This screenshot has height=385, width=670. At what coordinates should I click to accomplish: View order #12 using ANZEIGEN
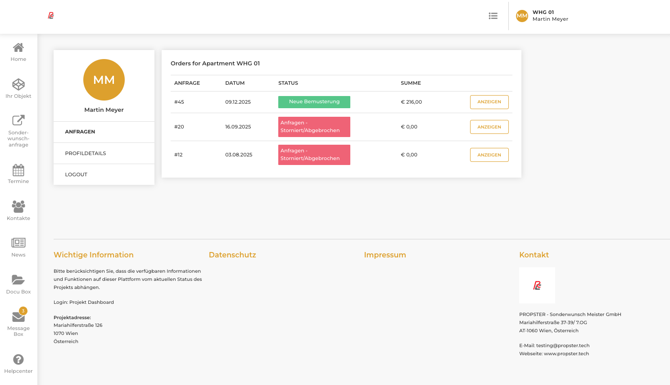coord(489,155)
